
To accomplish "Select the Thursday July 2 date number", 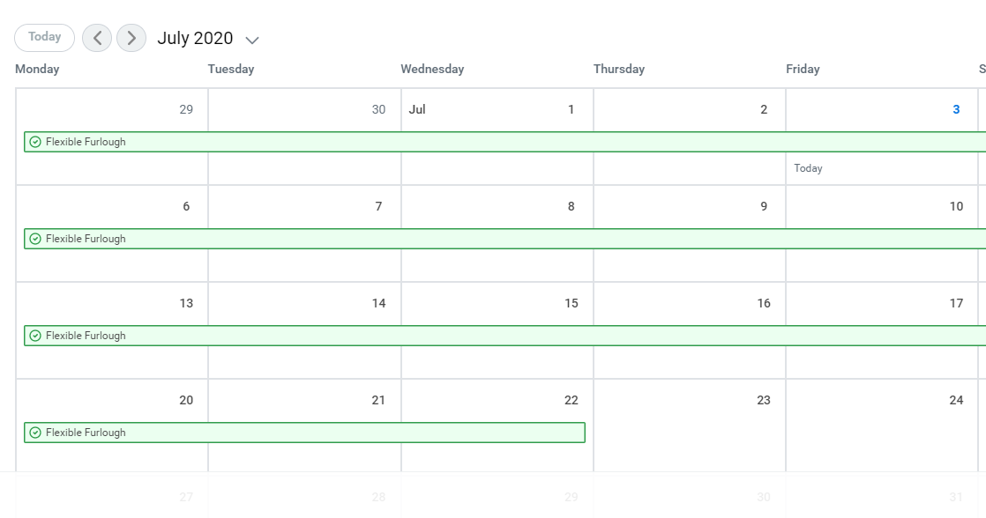I will [764, 110].
